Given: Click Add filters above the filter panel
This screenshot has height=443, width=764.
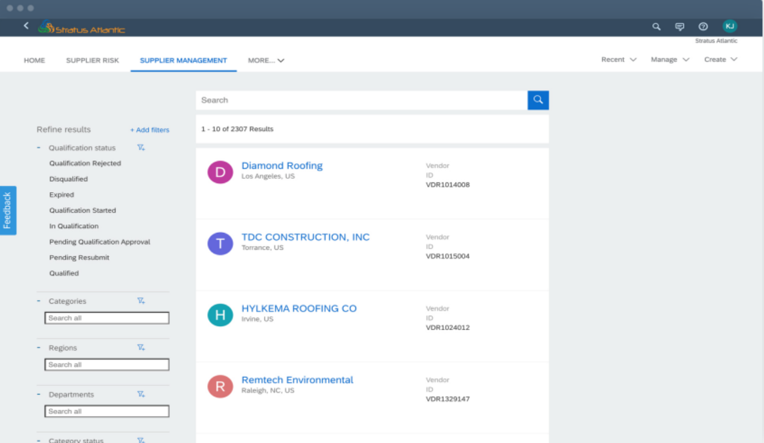Looking at the screenshot, I should coord(149,130).
